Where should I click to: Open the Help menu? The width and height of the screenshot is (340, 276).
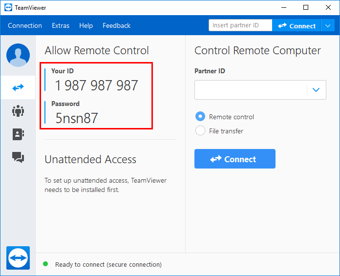coord(86,25)
